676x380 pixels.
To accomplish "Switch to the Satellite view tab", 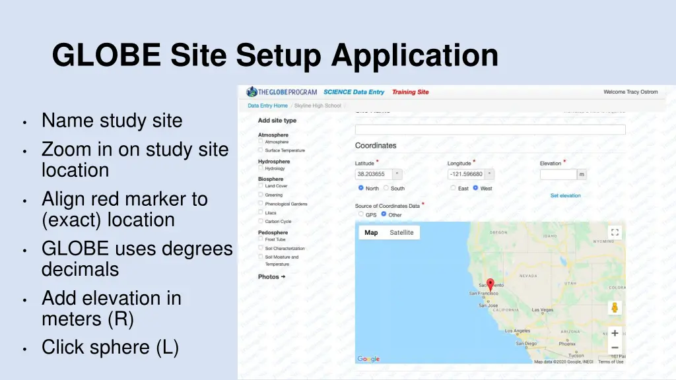I will [x=401, y=233].
